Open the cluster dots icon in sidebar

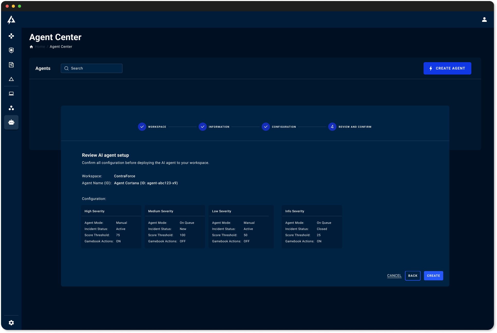point(11,108)
